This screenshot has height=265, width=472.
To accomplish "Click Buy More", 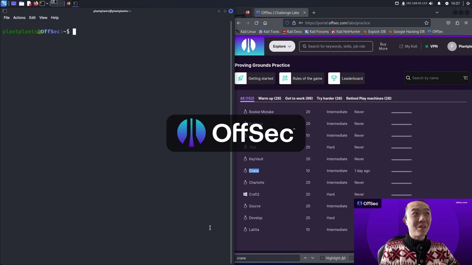I will click(383, 46).
